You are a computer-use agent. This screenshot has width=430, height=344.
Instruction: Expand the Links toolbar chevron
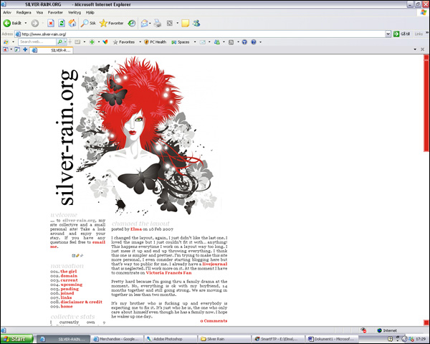point(427,33)
